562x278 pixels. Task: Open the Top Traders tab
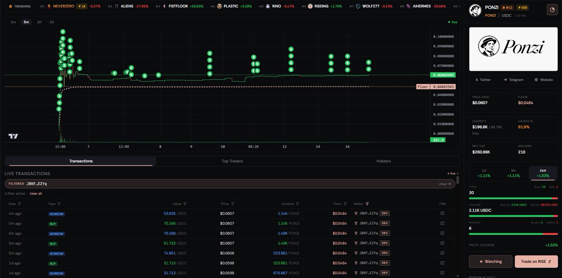(x=232, y=161)
